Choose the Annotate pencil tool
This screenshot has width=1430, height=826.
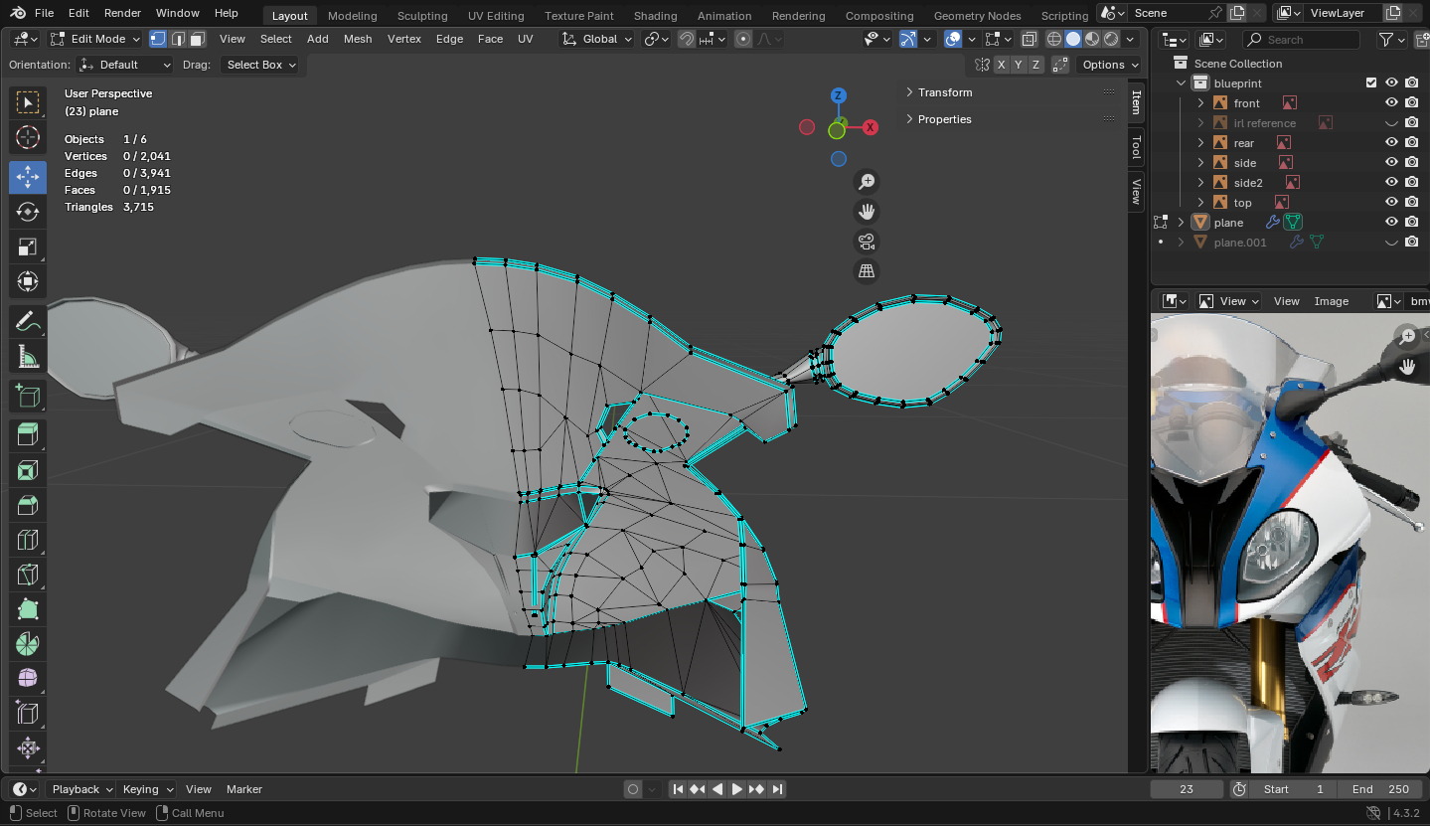click(x=28, y=321)
